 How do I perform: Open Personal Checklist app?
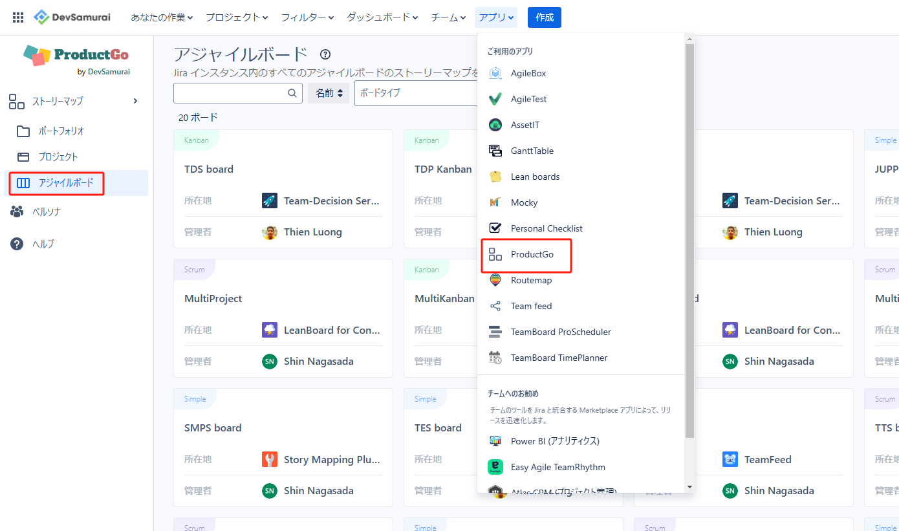coord(546,228)
